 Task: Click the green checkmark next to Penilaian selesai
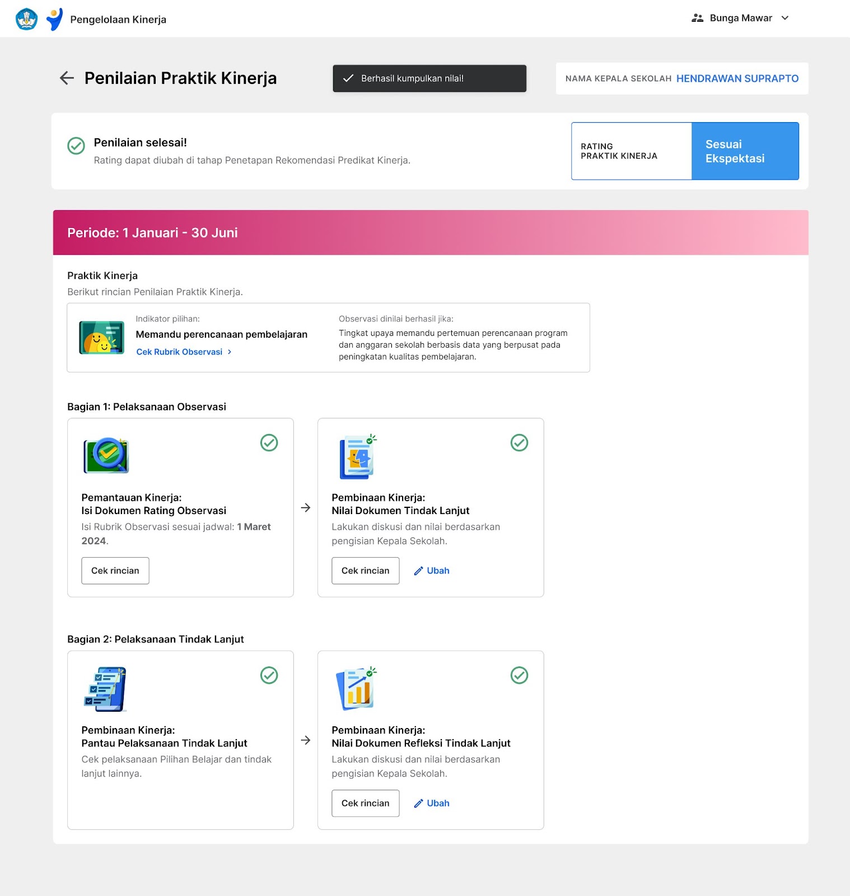point(76,146)
